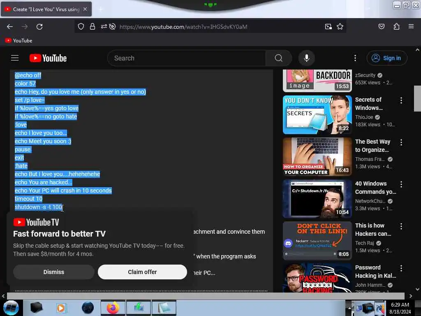Open 'How to Organize Your Computer' thumbnail
The height and width of the screenshot is (316, 421).
click(317, 157)
